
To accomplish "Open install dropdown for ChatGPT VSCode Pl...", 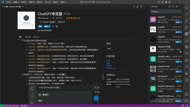I will pos(181,91).
